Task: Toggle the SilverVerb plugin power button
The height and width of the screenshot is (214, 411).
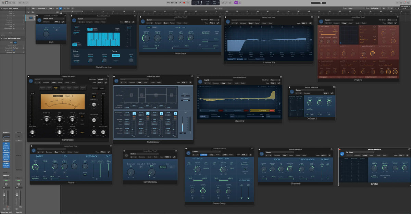Action: (x=262, y=154)
